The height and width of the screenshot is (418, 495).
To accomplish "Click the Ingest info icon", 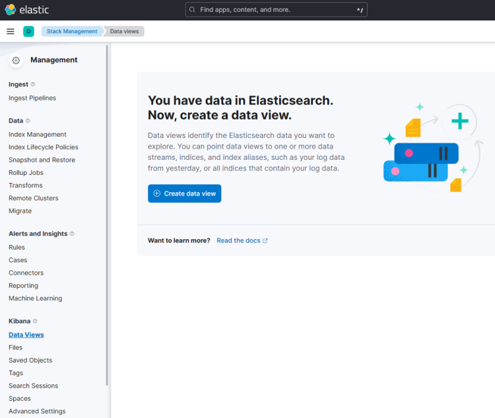I will [x=33, y=85].
